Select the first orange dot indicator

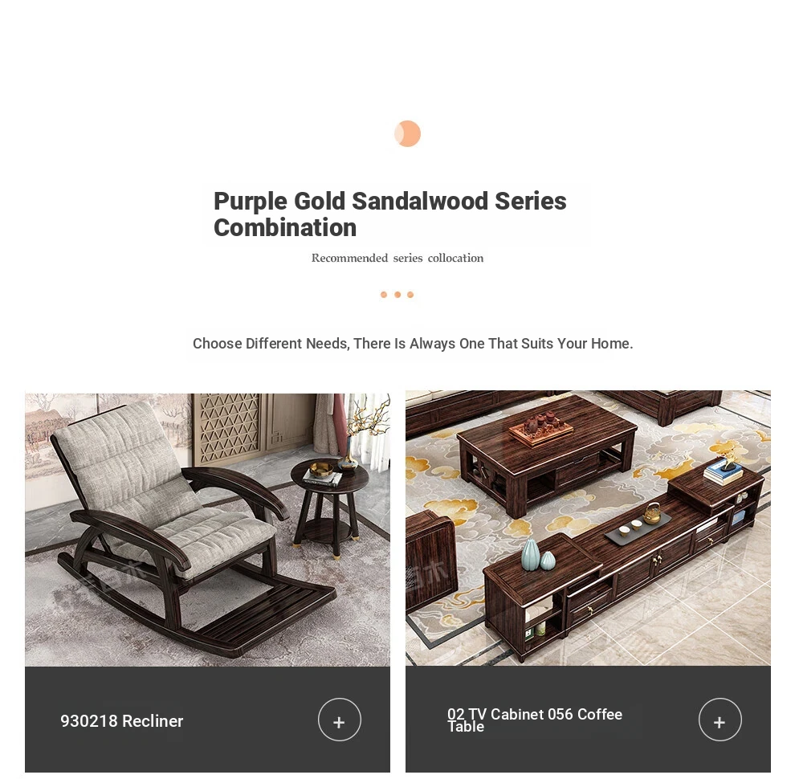[384, 295]
